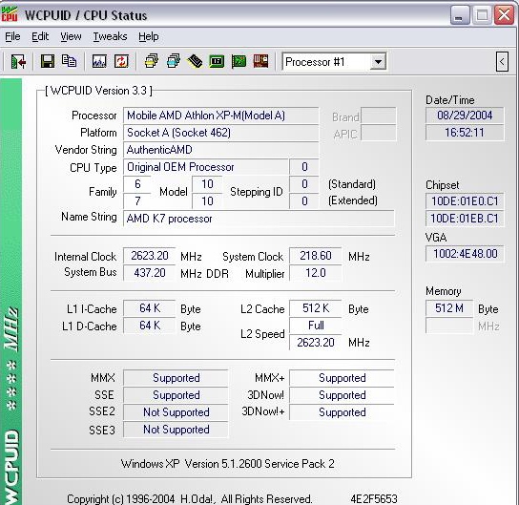Image resolution: width=519 pixels, height=505 pixels.
Task: Click the L1 D-Cache value 64 K
Action: [149, 326]
